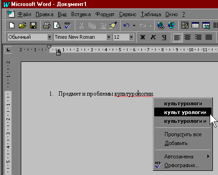This screenshot has width=218, height=175.
Task: Redo the last undone action
Action: click(143, 25)
